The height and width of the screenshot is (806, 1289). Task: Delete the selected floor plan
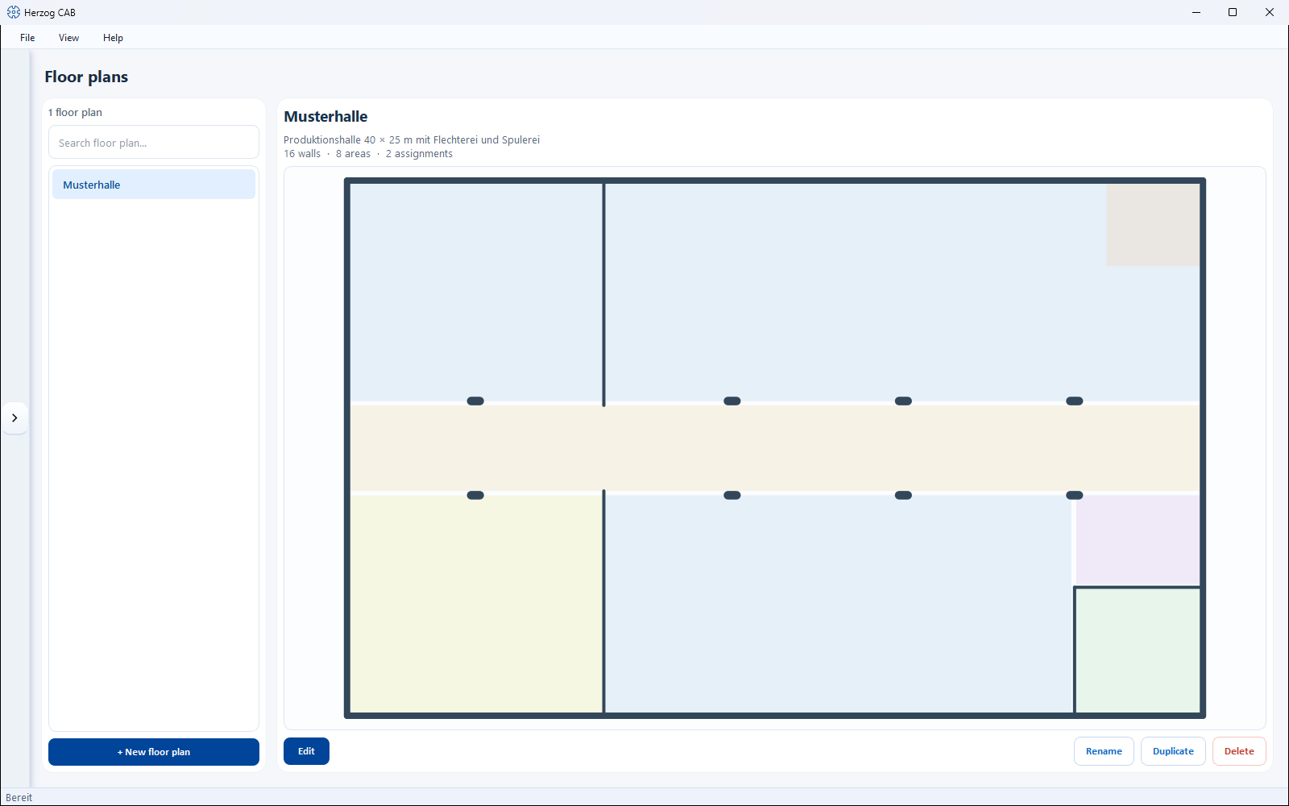pyautogui.click(x=1239, y=751)
